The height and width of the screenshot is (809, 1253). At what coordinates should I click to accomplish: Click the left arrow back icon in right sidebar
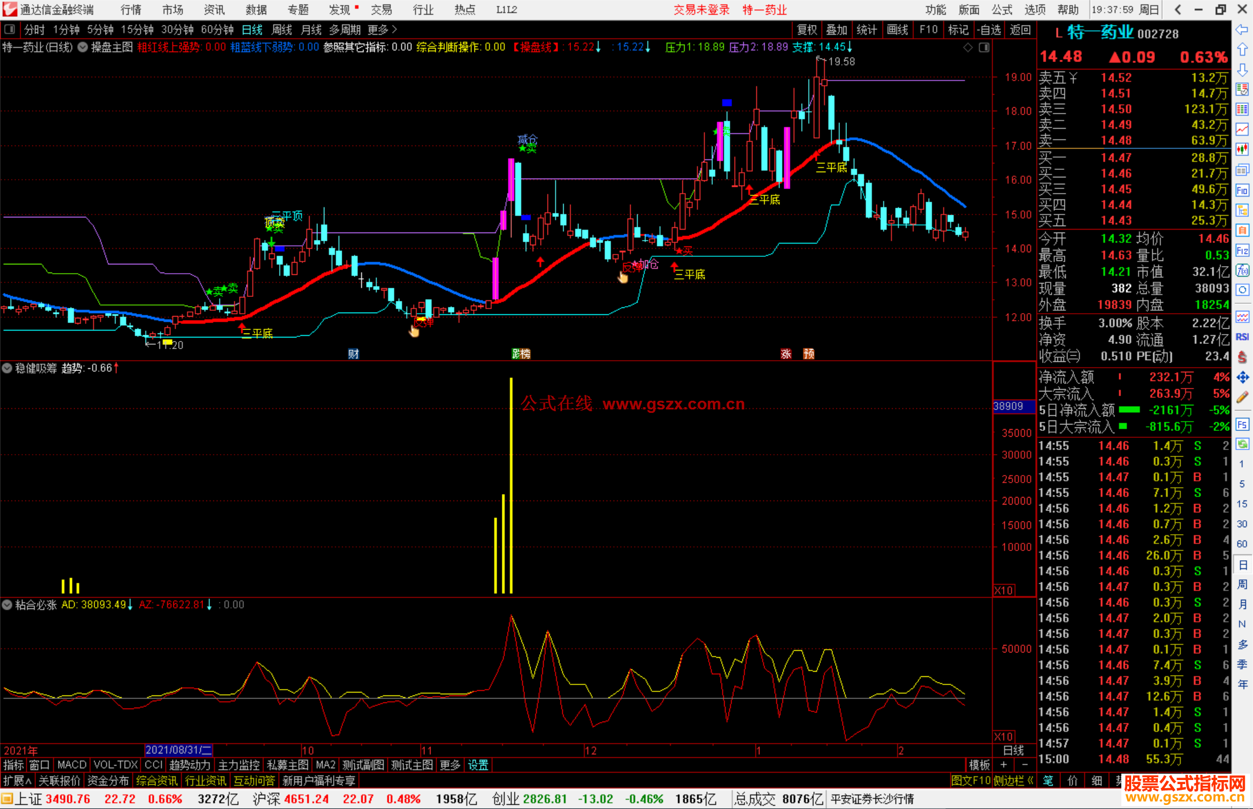pos(1242,30)
